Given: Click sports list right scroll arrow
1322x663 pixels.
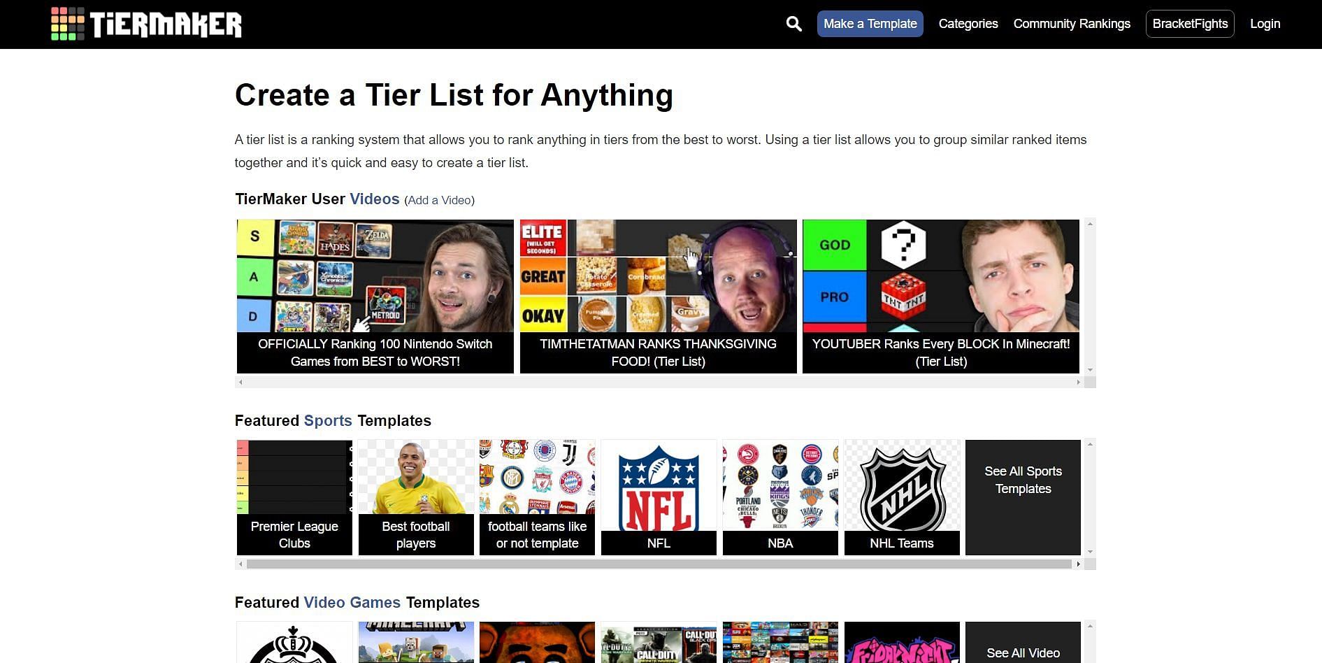Looking at the screenshot, I should (1078, 564).
